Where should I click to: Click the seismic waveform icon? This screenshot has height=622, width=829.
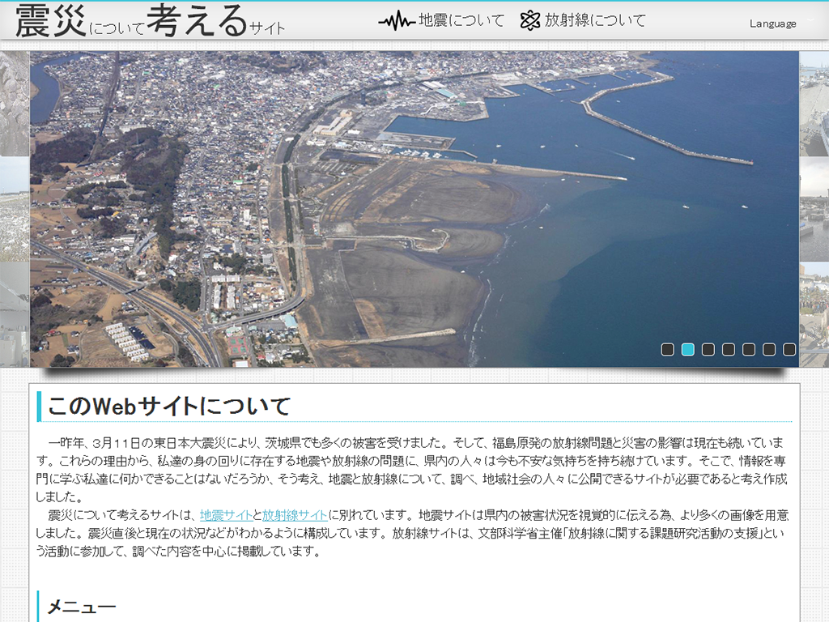point(396,21)
